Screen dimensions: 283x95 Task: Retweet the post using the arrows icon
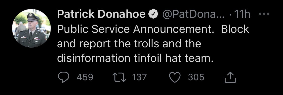click(x=119, y=77)
